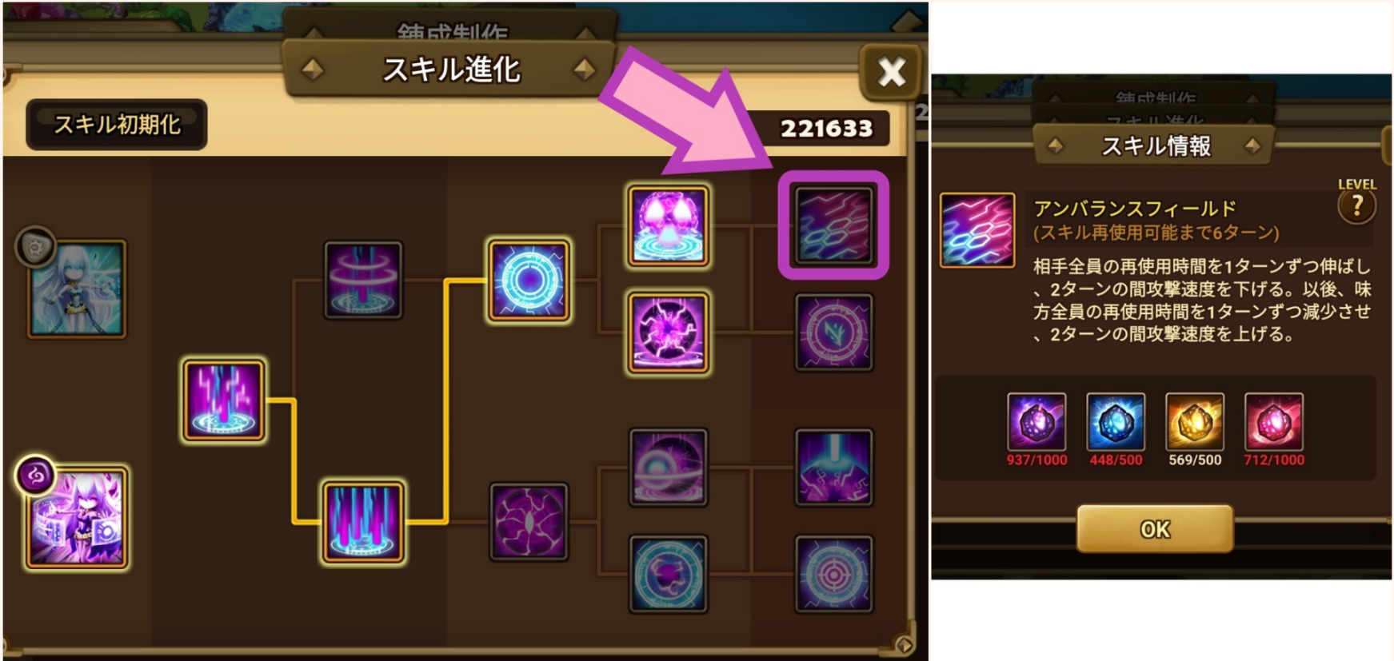Viewport: 1394px width, 661px height.
Task: Select the purple-haired awakened character portrait
Action: (77, 518)
